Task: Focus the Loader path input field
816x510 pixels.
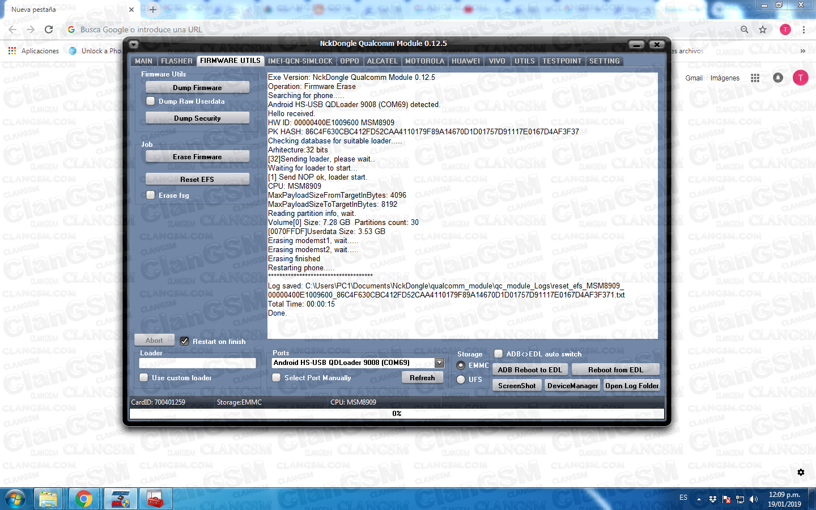Action: [x=197, y=363]
